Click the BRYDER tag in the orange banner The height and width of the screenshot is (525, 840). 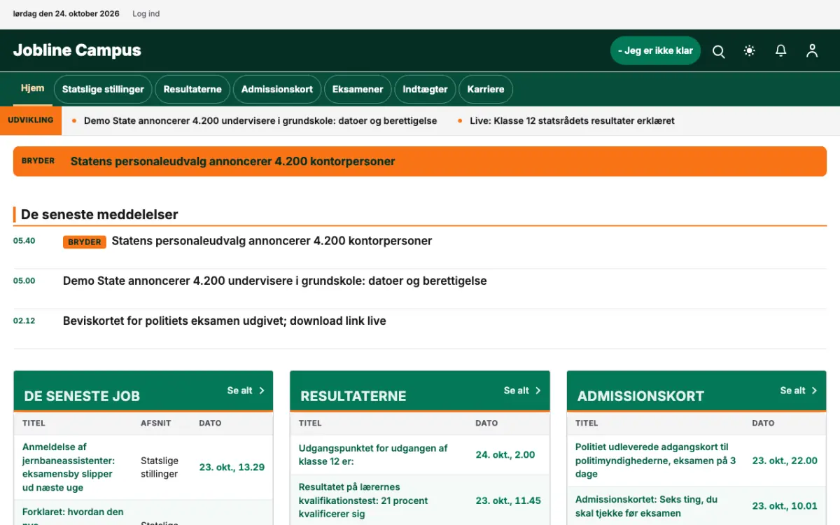tap(38, 161)
